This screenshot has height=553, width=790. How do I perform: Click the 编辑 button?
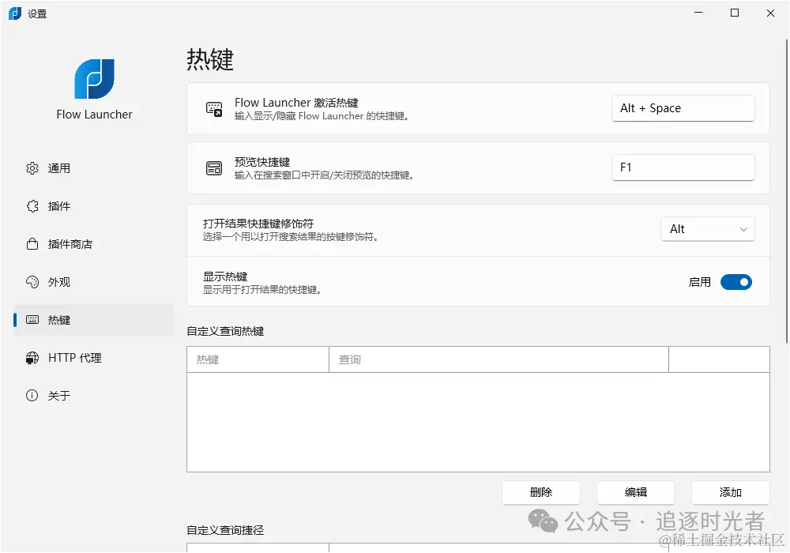(x=636, y=492)
